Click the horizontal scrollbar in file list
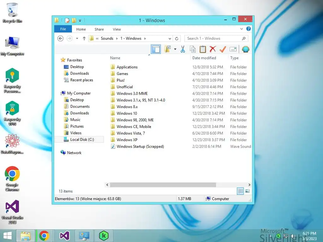This screenshot has width=323, height=242. click(163, 185)
